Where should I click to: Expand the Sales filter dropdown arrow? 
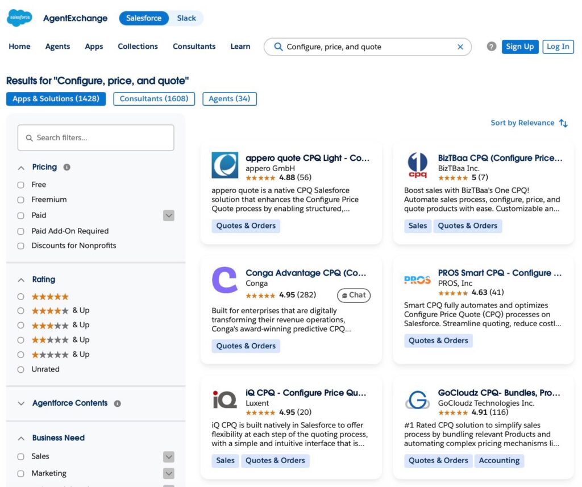coord(169,456)
